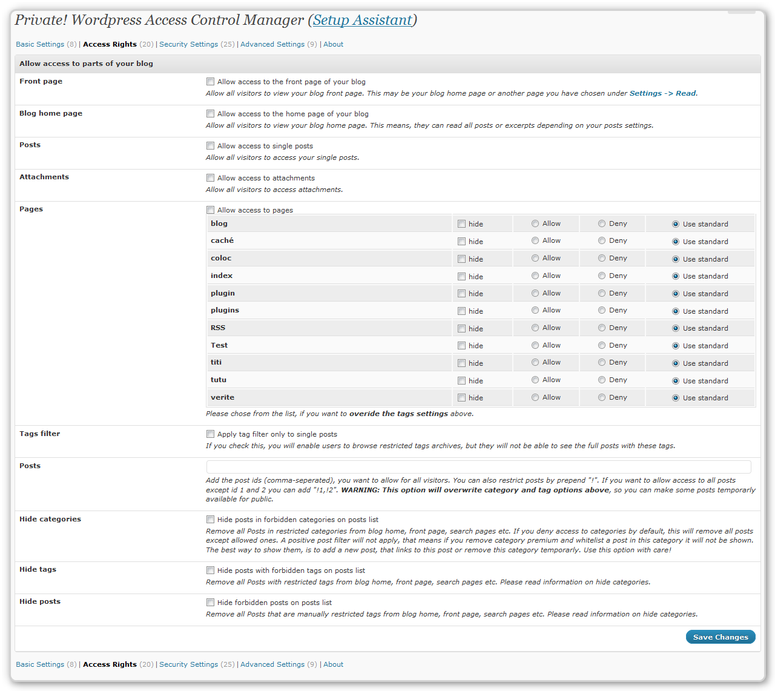Check hide box for index page

461,276
